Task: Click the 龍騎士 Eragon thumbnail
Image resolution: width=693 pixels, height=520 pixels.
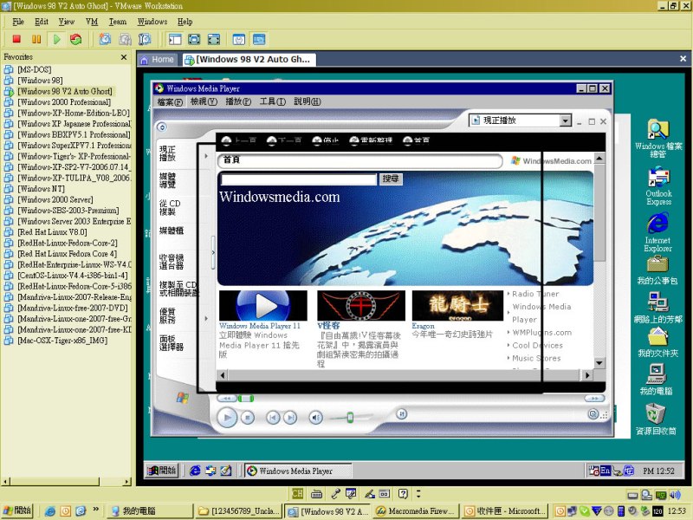Action: click(457, 305)
